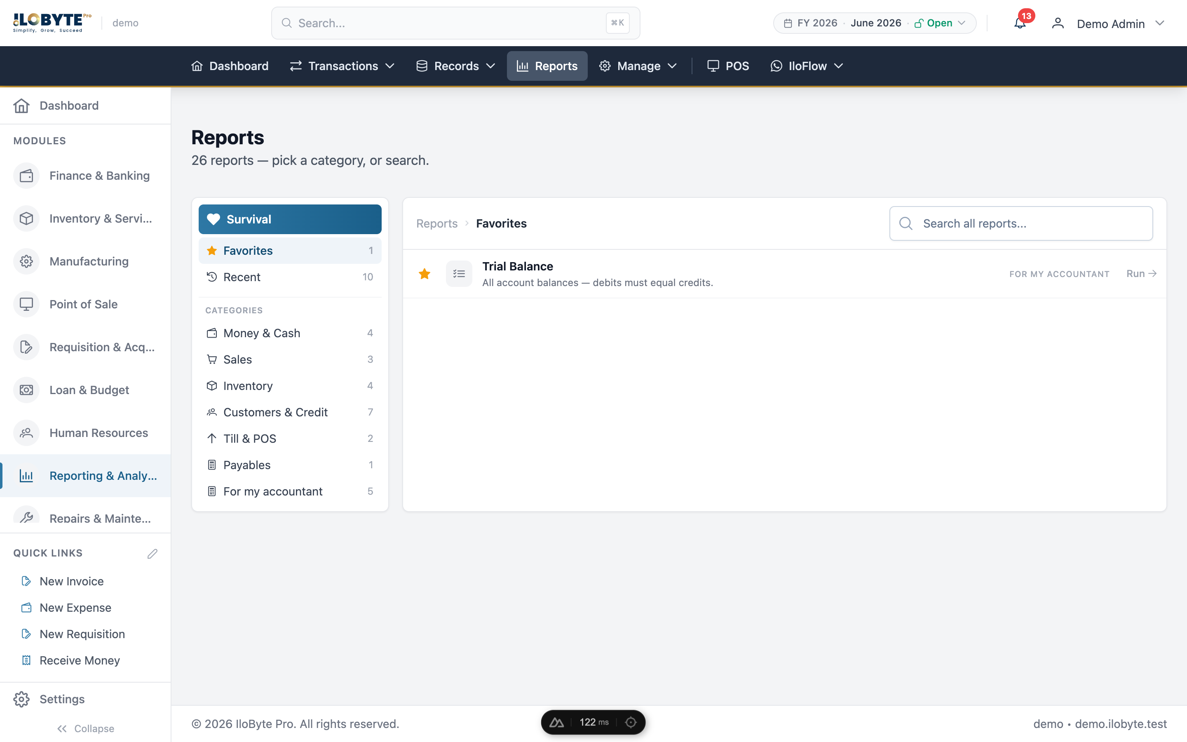This screenshot has width=1187, height=742.
Task: Focus the global Search field
Action: coord(455,23)
